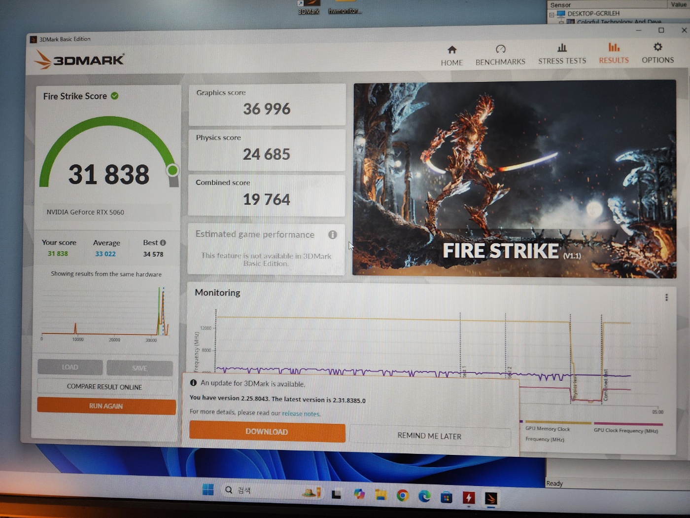Open Copilot from the taskbar

pyautogui.click(x=359, y=494)
